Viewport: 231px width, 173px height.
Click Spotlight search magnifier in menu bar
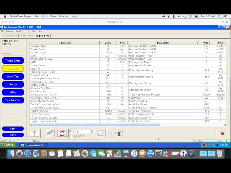(x=219, y=16)
